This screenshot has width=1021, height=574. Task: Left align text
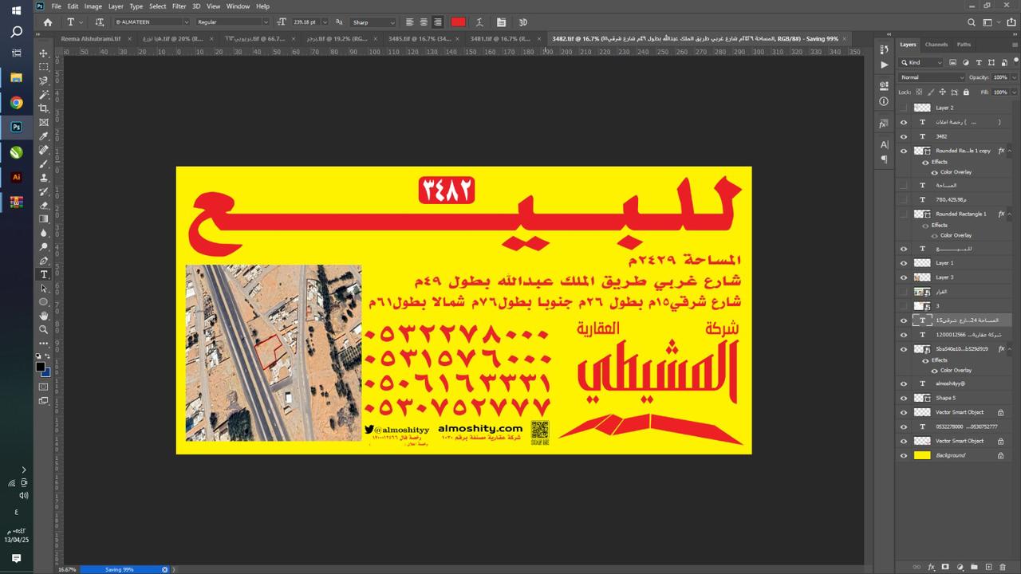pos(409,22)
